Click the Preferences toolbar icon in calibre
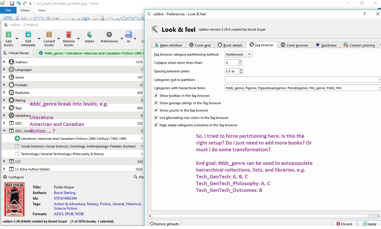Image resolution: width=381 pixels, height=229 pixels. click(x=109, y=35)
